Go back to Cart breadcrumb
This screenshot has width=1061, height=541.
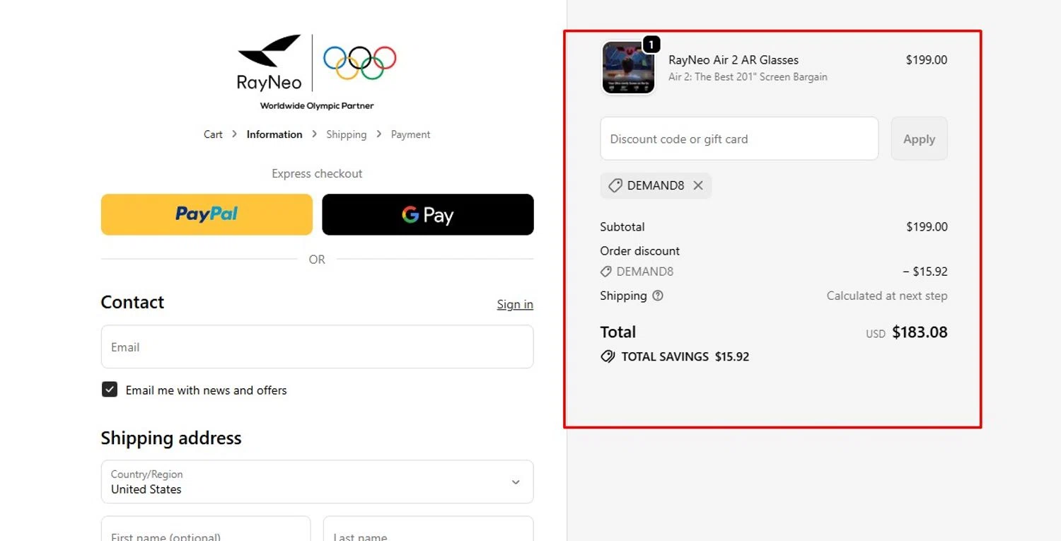coord(213,134)
